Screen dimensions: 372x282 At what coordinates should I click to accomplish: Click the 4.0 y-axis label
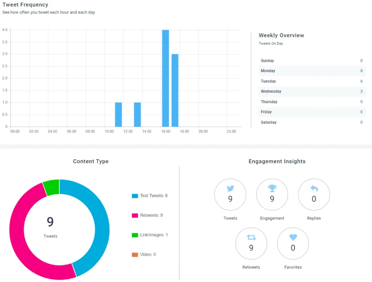(x=5, y=30)
